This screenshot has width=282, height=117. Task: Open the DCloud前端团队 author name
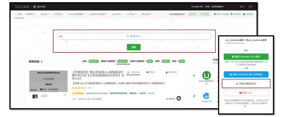(207, 81)
